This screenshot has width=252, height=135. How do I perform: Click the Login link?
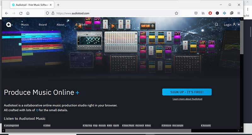coord(230,25)
